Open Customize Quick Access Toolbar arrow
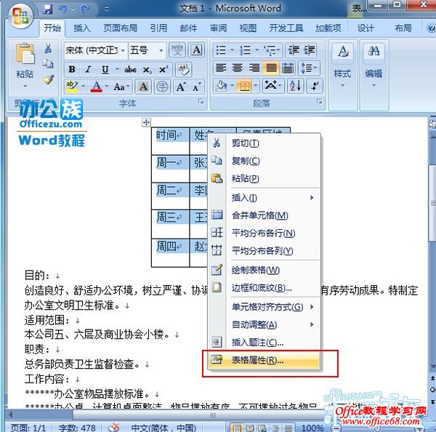The width and height of the screenshot is (436, 432). (x=107, y=9)
